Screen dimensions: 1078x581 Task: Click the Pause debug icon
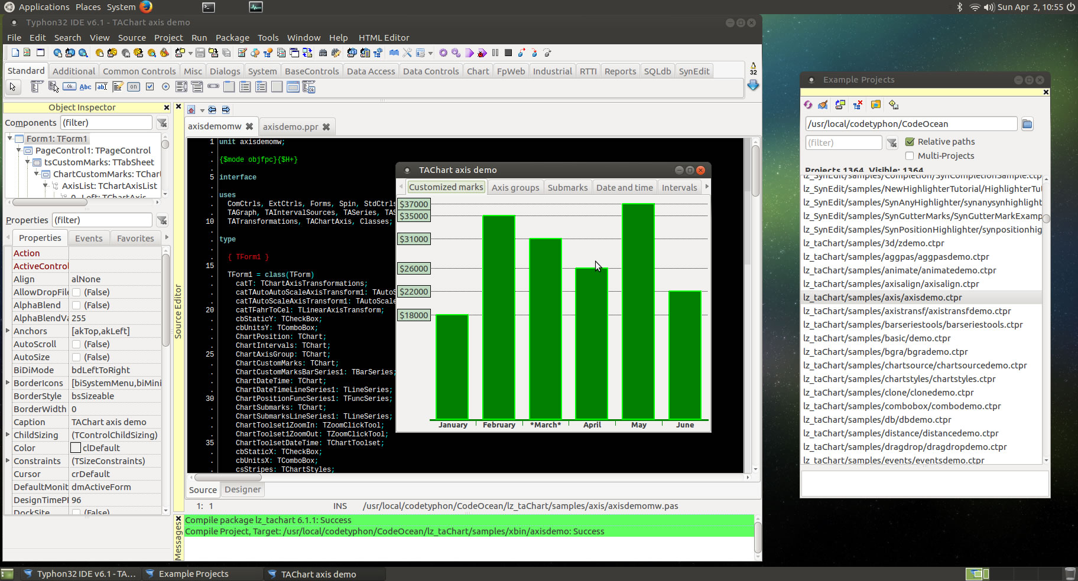point(495,53)
